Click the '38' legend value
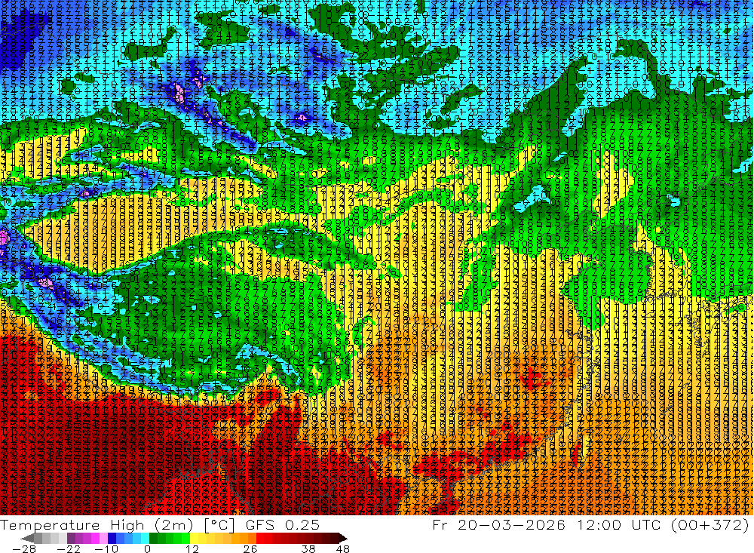Screen dimensions: 754x553 click(x=308, y=549)
